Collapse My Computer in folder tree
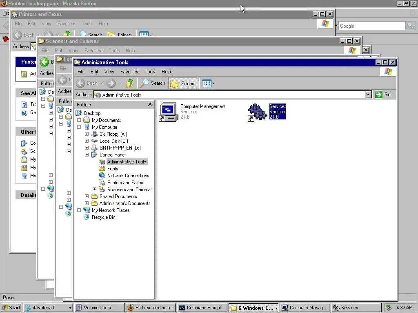The image size is (418, 313). coord(79,127)
